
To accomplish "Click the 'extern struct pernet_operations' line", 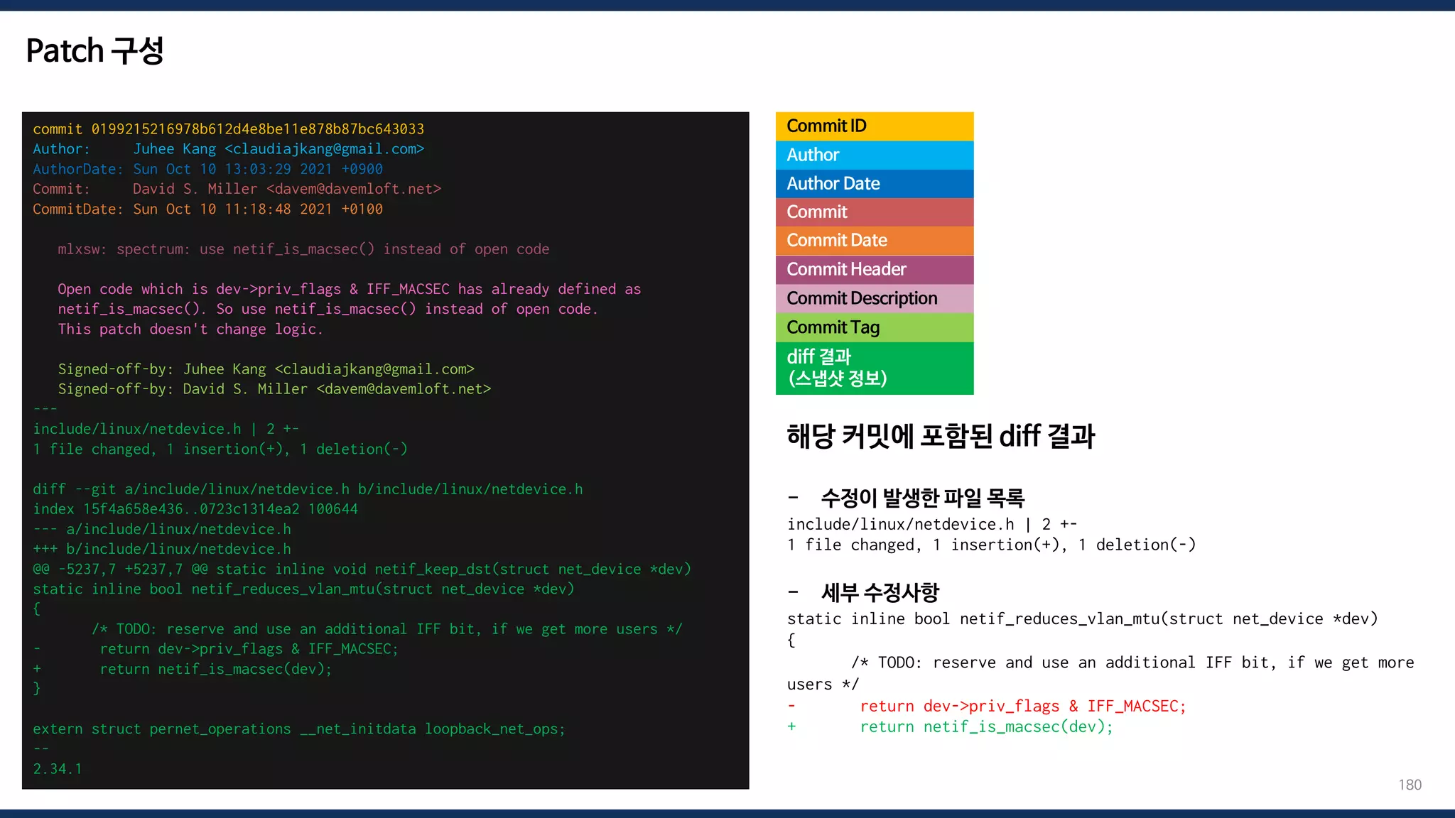I will click(x=299, y=729).
